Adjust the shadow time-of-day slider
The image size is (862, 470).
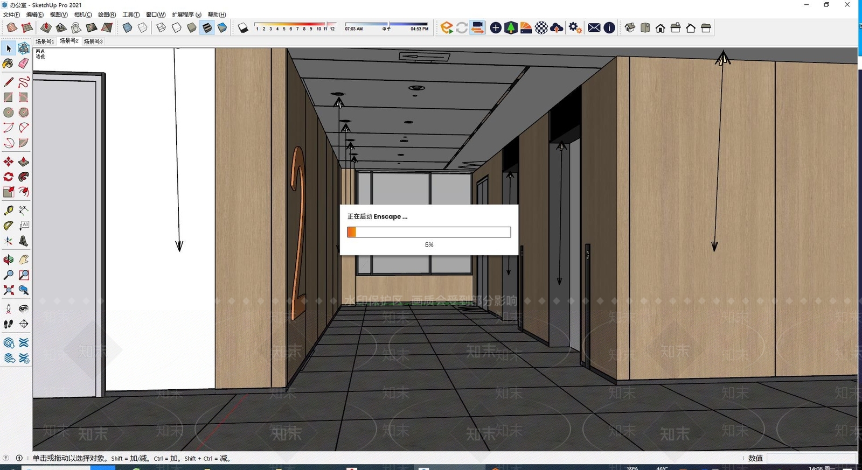387,24
